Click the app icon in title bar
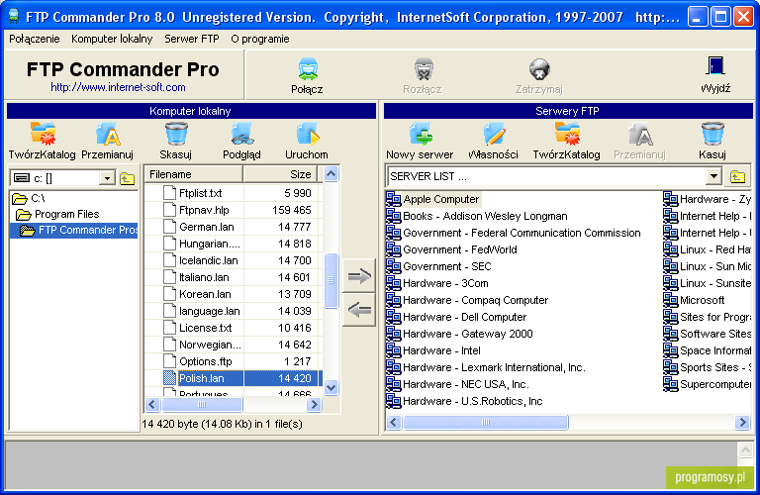 tap(14, 17)
